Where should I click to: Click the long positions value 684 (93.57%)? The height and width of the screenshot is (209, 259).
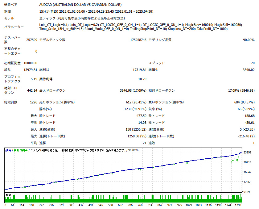point(244,102)
